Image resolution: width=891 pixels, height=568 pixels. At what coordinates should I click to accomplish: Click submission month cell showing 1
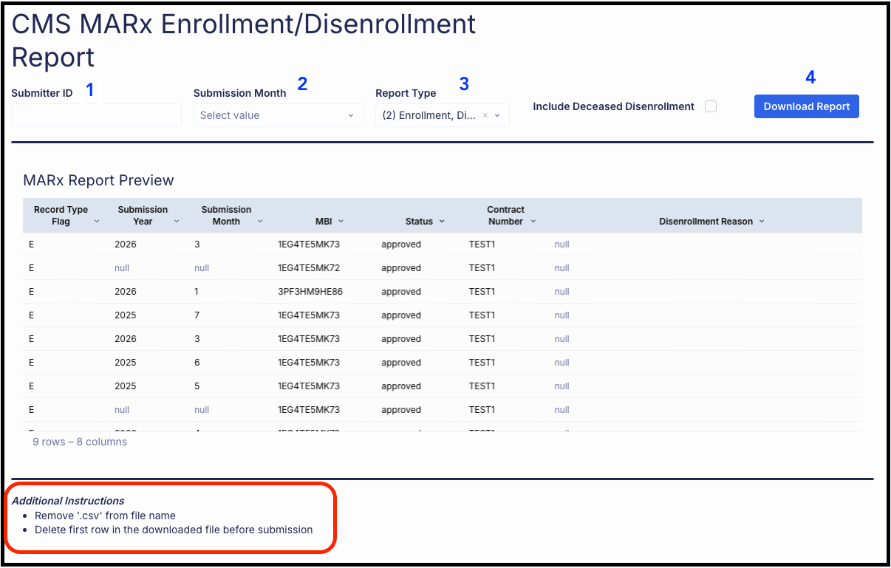pos(197,292)
